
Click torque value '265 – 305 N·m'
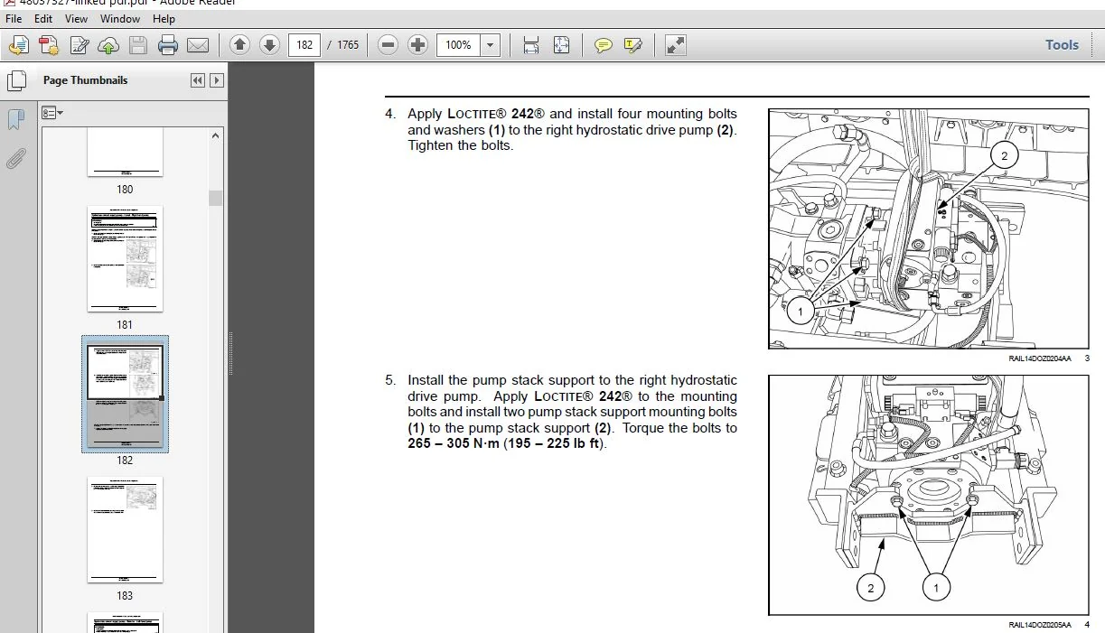[453, 443]
